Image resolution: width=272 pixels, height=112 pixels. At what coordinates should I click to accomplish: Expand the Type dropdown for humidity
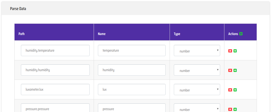click(197, 70)
